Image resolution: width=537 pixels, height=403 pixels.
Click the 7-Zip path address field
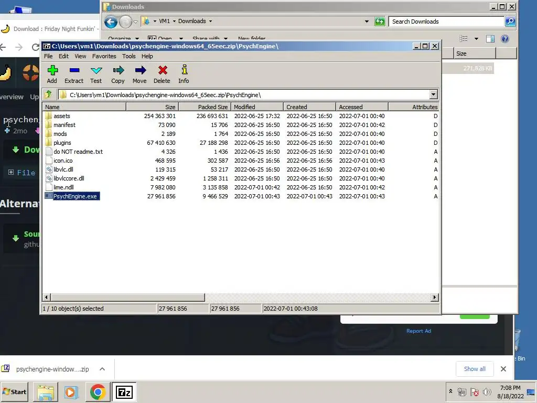point(243,95)
